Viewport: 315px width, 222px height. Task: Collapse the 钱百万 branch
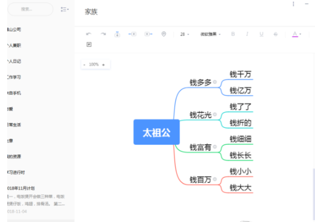tap(215, 179)
